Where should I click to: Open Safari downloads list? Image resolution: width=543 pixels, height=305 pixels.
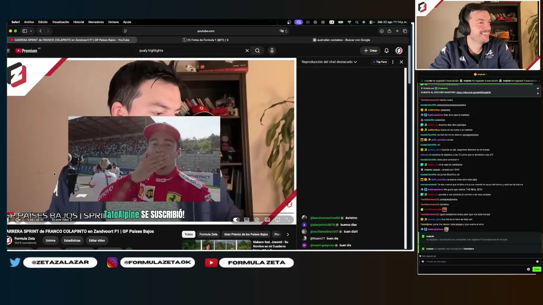(381, 31)
